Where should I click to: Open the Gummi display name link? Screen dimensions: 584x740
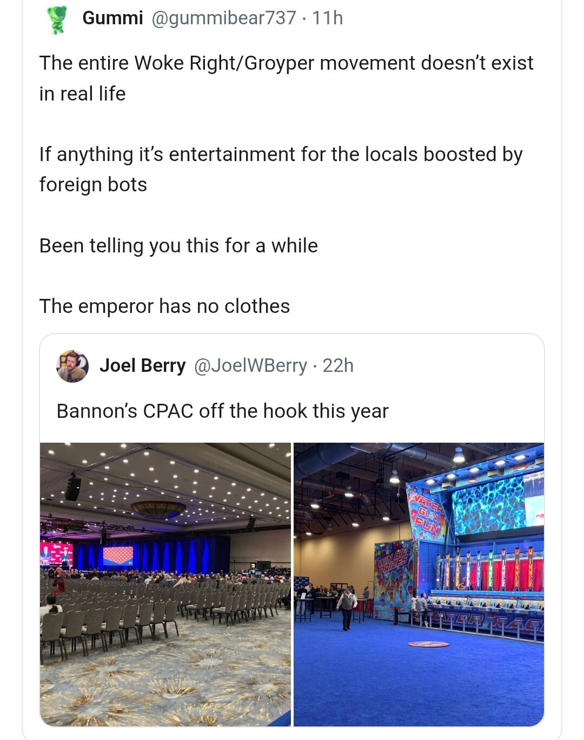click(x=112, y=18)
